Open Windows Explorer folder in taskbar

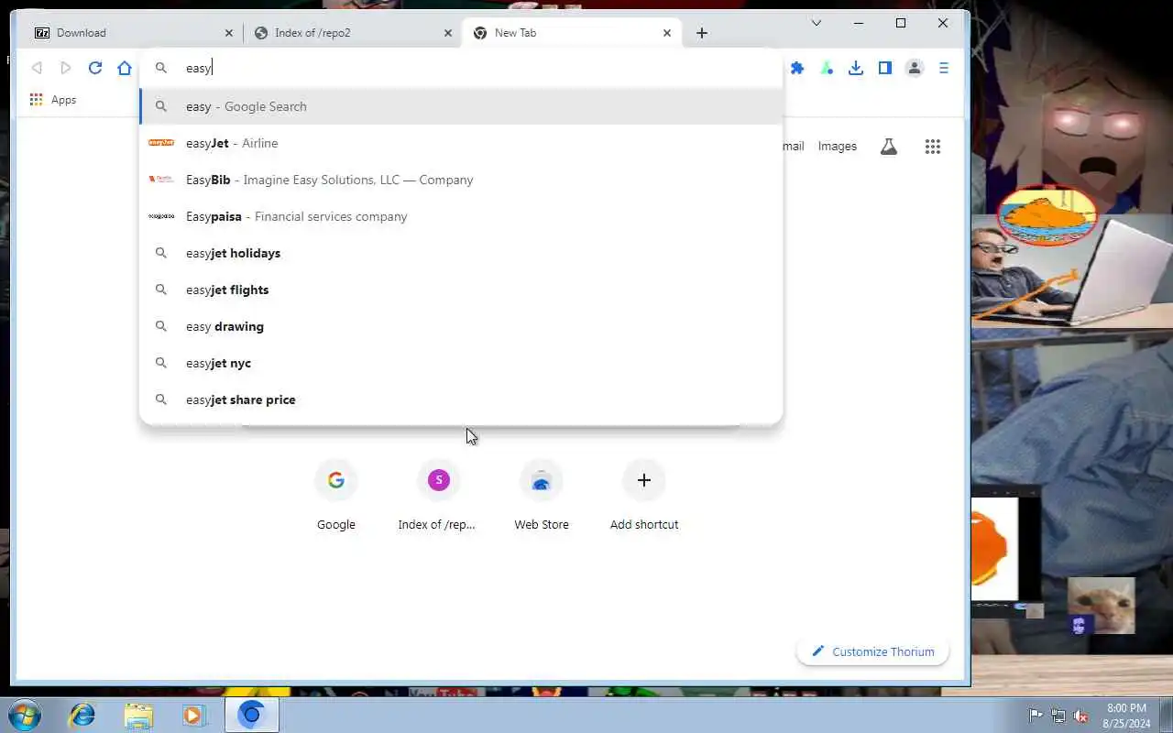[138, 715]
